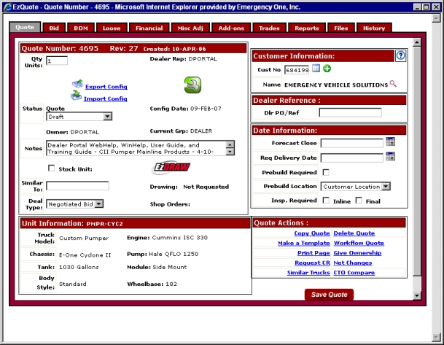Click Make a Template link
This screenshot has height=345, width=444.
coord(304,243)
